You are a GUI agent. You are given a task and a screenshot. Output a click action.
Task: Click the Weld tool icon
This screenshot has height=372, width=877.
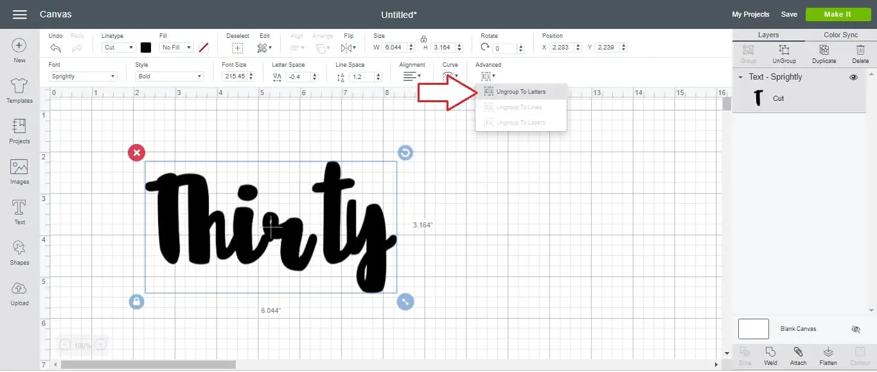coord(770,353)
